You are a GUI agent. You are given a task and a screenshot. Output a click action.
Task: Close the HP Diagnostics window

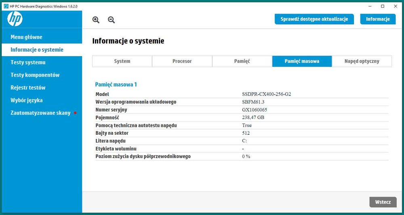(x=396, y=6)
